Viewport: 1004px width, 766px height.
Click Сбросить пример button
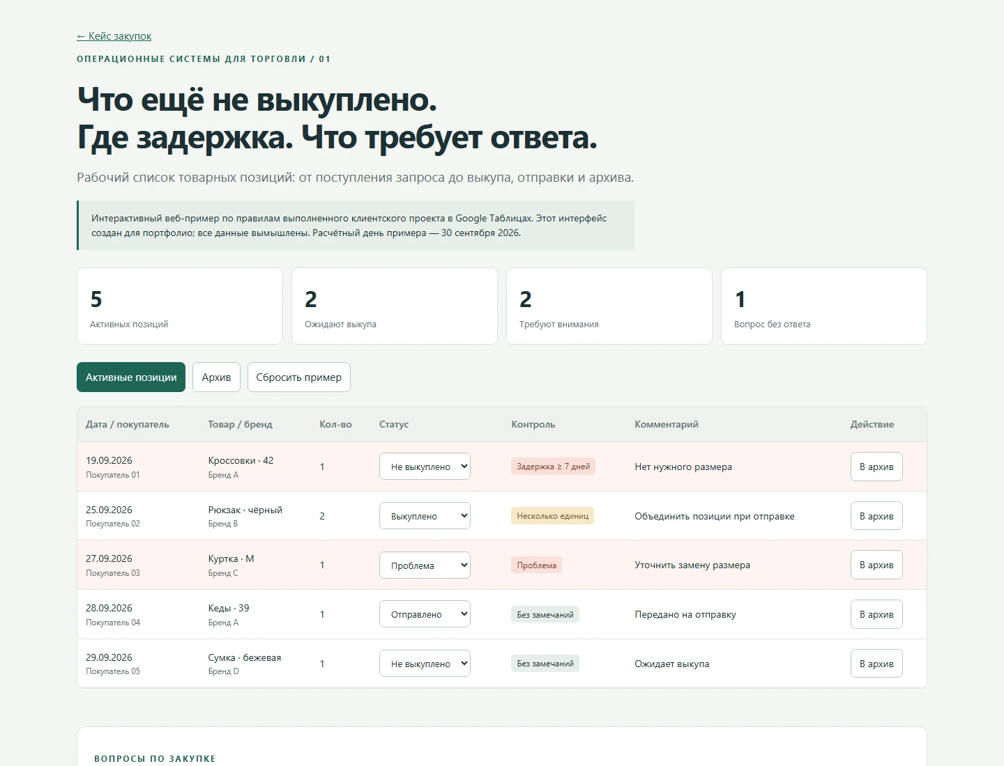coord(298,377)
